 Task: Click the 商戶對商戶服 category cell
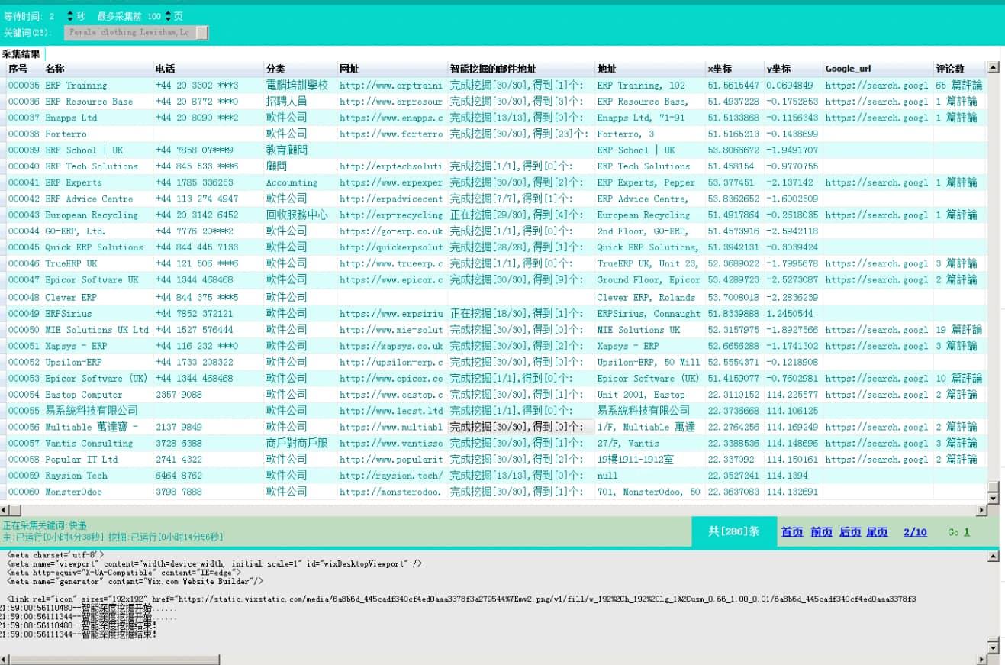click(x=300, y=443)
